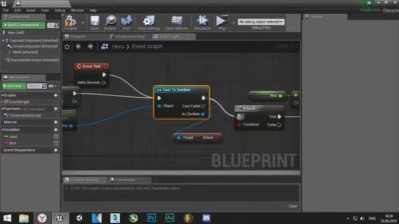Open the debug object selector dropdown
This screenshot has height=224, width=399.
261,22
